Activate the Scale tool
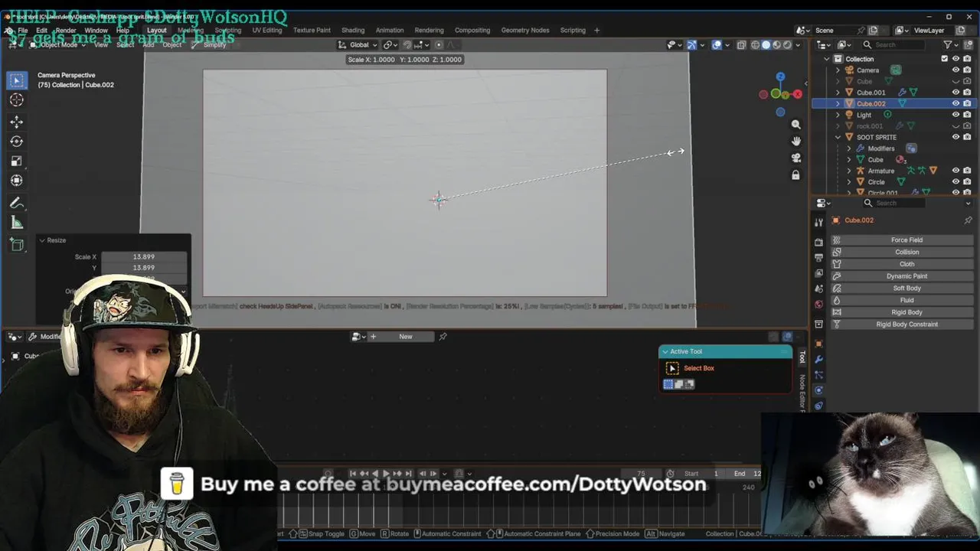The width and height of the screenshot is (980, 551). click(16, 161)
